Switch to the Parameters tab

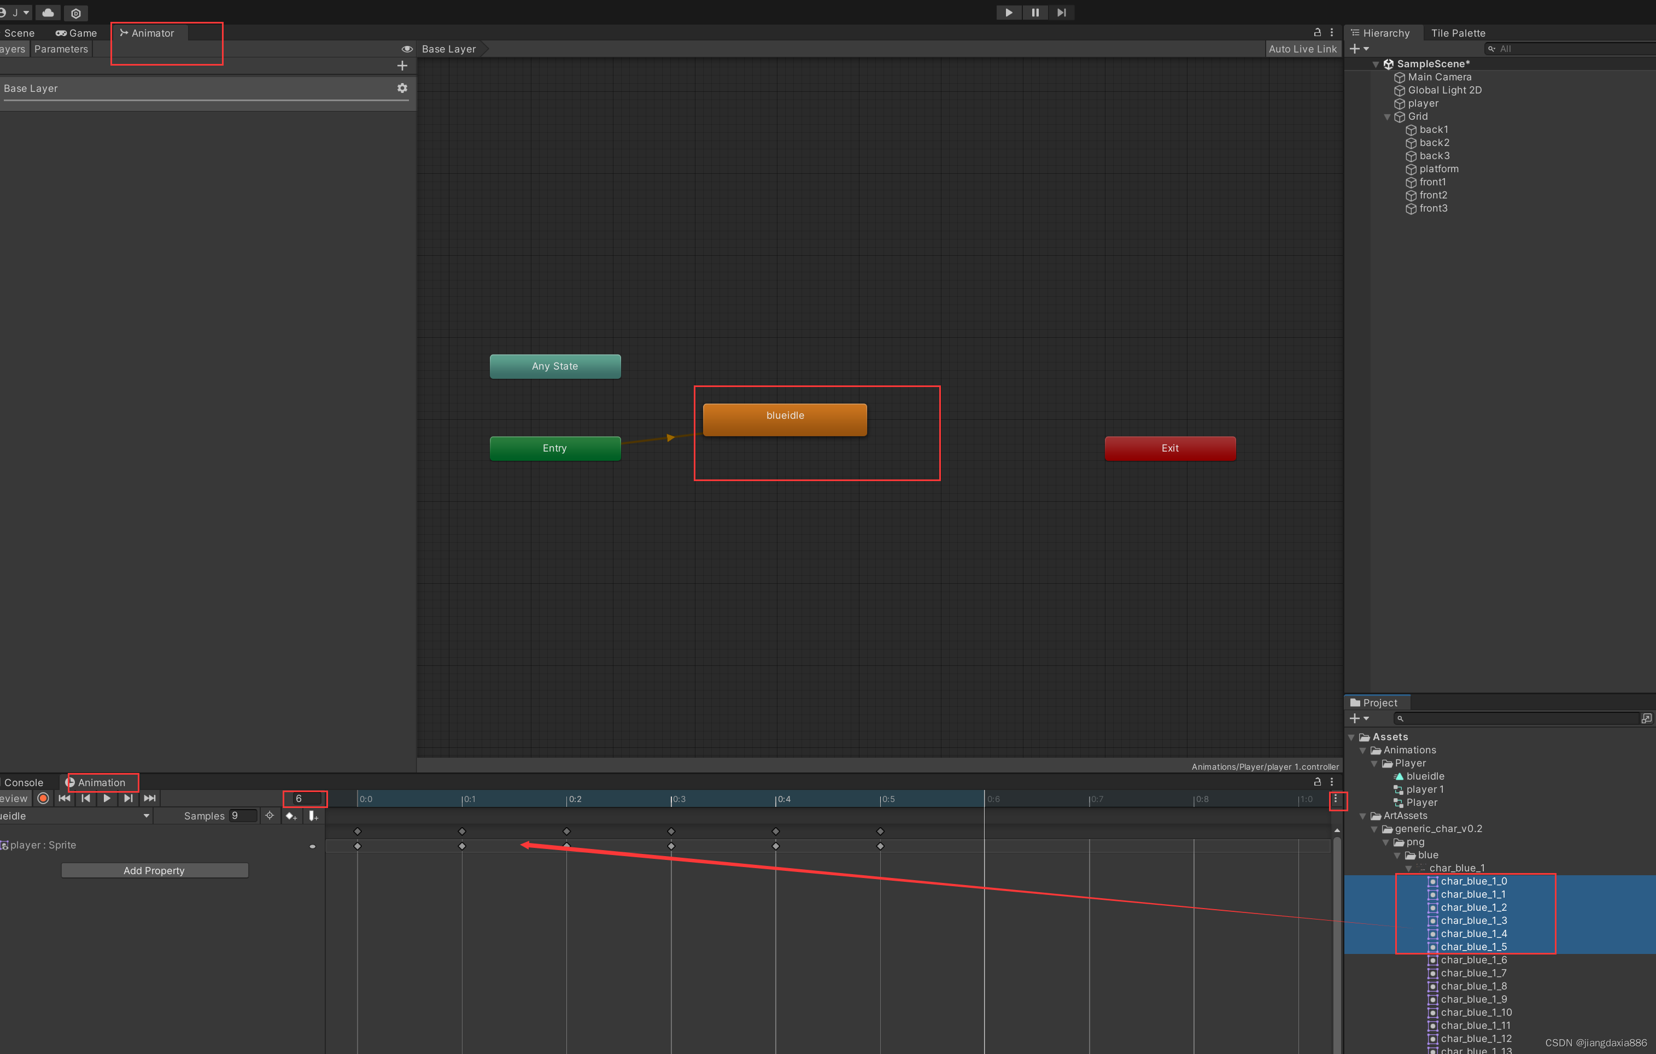click(61, 49)
